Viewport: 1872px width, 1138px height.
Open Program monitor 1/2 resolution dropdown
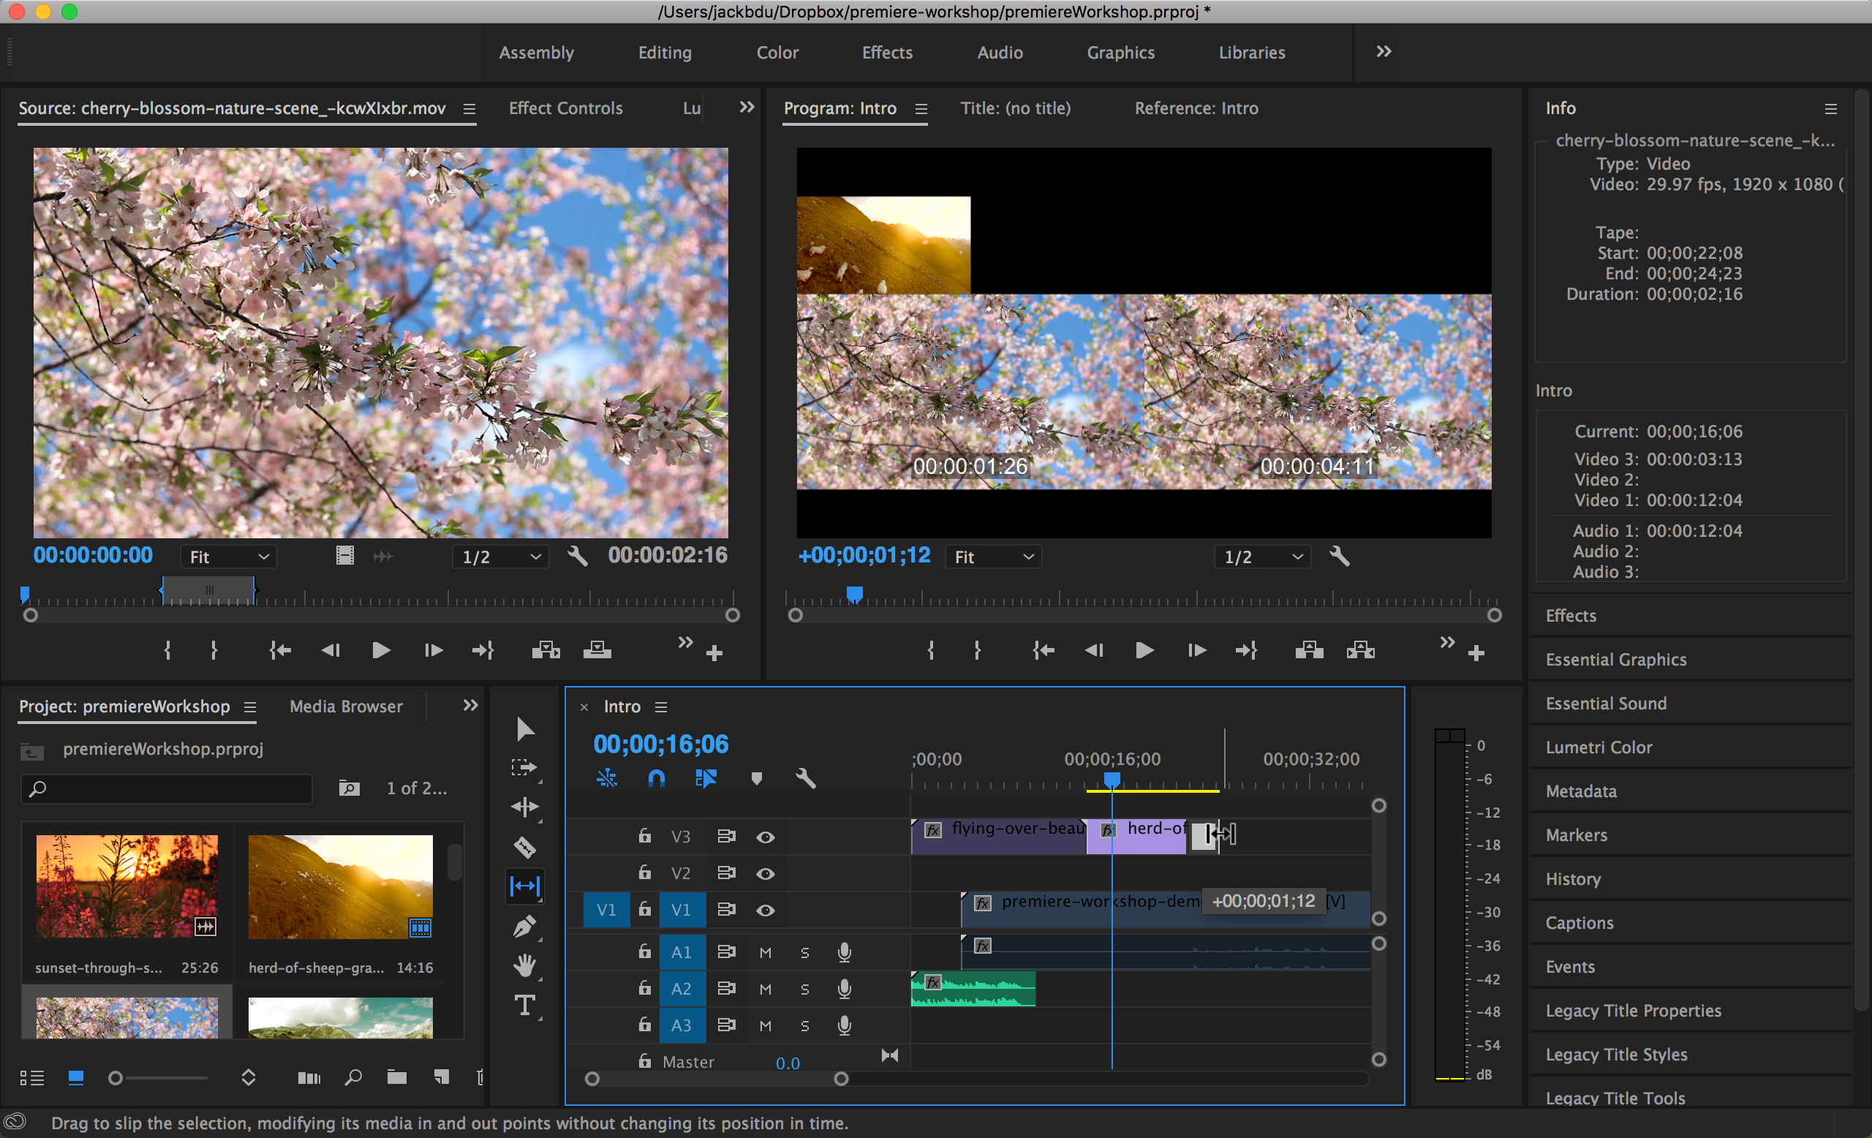[1262, 557]
